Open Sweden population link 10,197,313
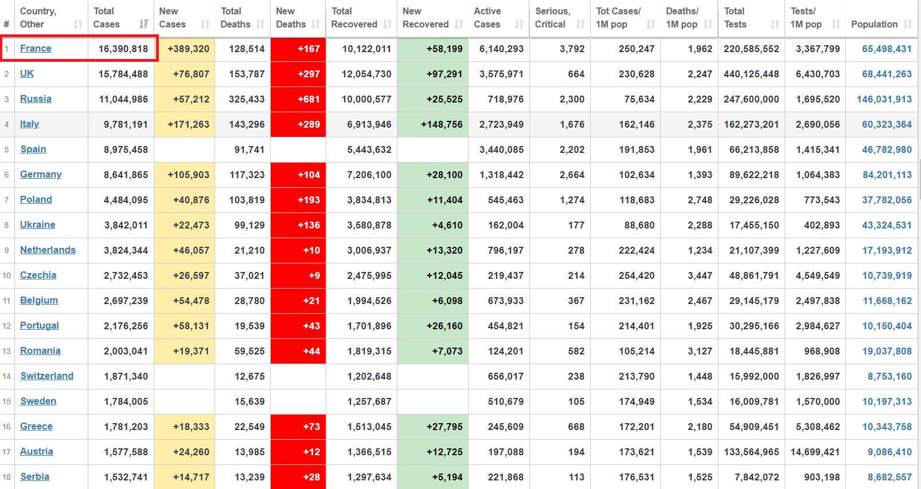The height and width of the screenshot is (489, 921). 887,401
